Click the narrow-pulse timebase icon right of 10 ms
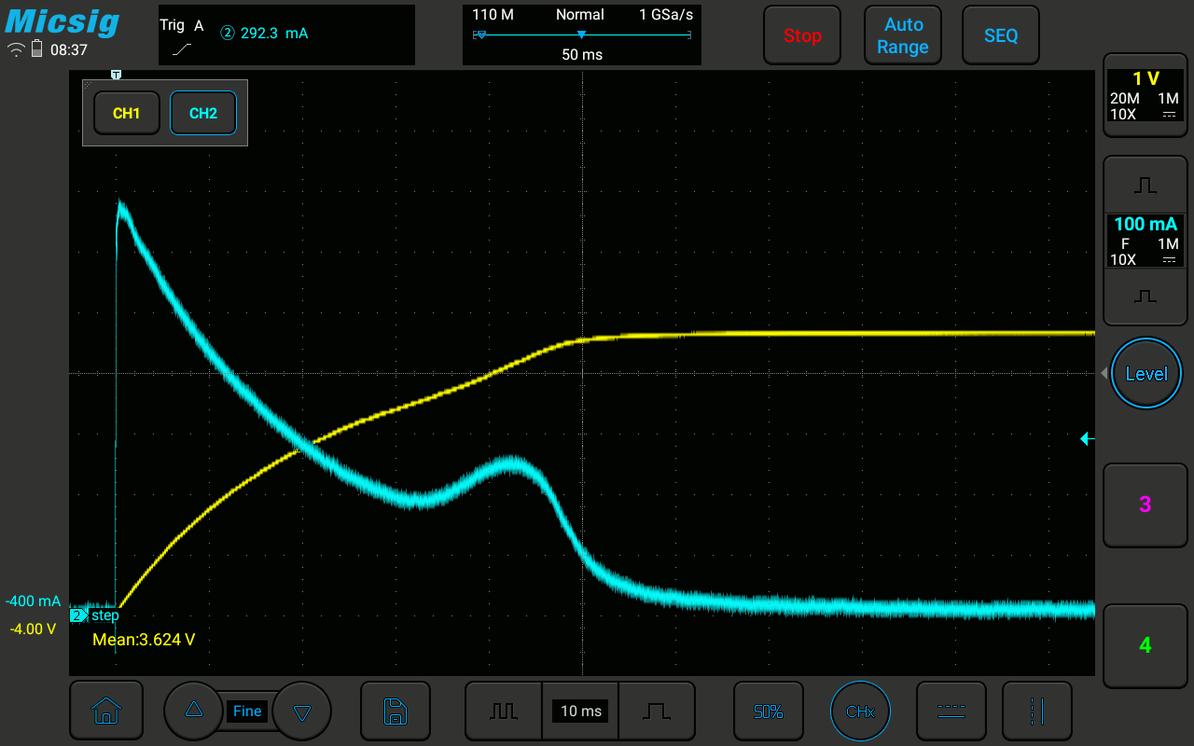Screen dimensions: 1194x746 coord(656,711)
